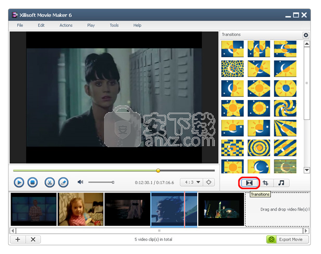321x254 pixels.
Task: Choose the checkerboard transition
Action: click(x=232, y=148)
